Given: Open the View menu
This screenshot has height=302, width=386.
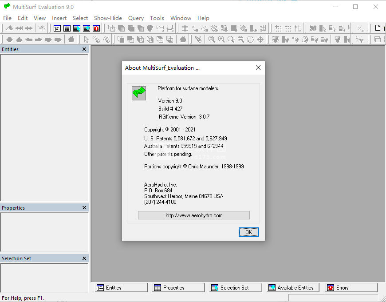Looking at the screenshot, I should (x=39, y=18).
